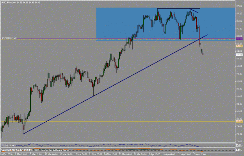Click the 82.15 price scale label
Screen dimensions: 244x156
(239, 89)
